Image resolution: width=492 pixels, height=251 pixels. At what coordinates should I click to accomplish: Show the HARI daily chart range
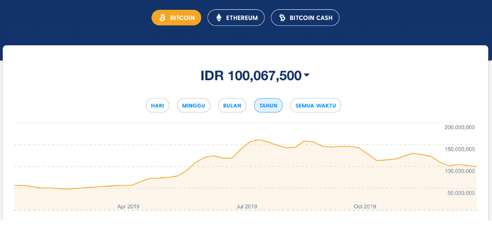(x=157, y=106)
